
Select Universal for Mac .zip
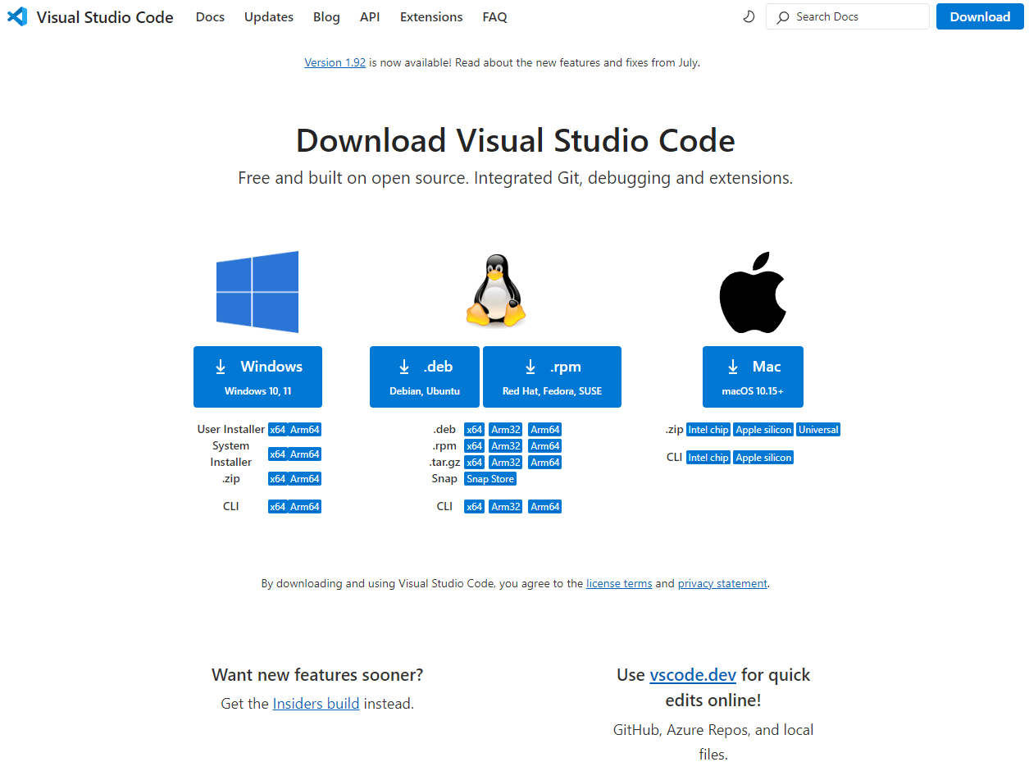pyautogui.click(x=818, y=430)
